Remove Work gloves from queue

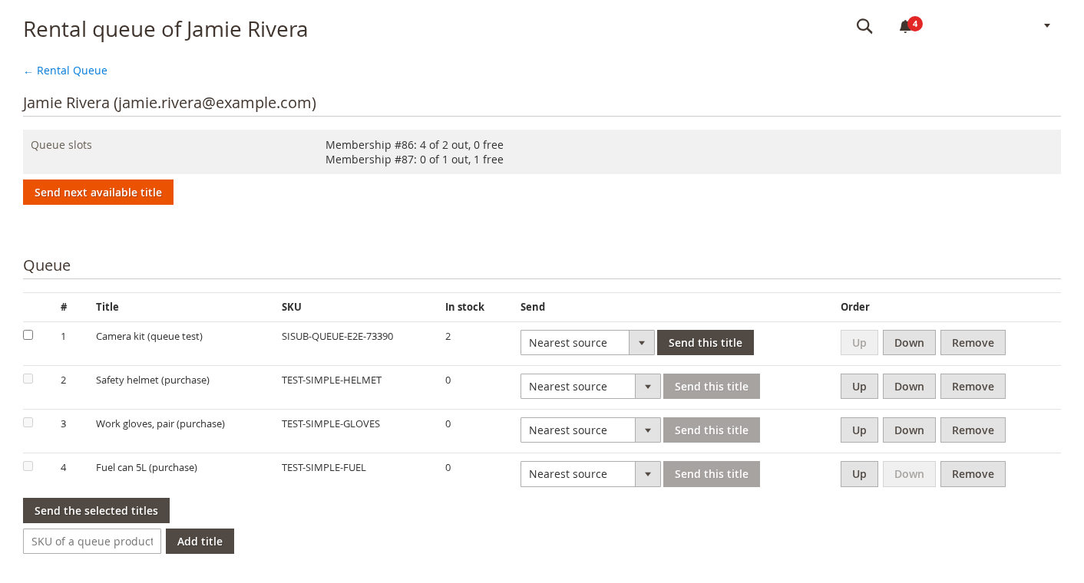(x=973, y=430)
